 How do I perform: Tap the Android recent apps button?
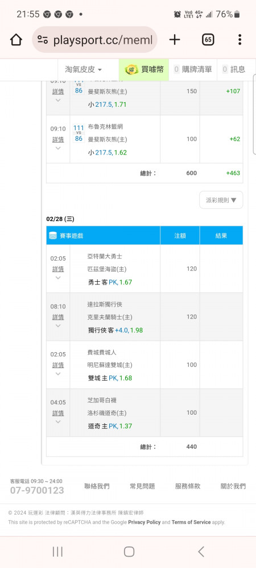[57, 552]
